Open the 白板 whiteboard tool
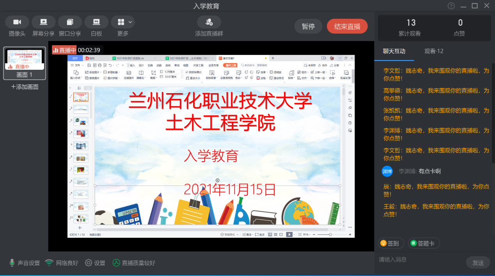The width and height of the screenshot is (495, 276). (x=96, y=22)
